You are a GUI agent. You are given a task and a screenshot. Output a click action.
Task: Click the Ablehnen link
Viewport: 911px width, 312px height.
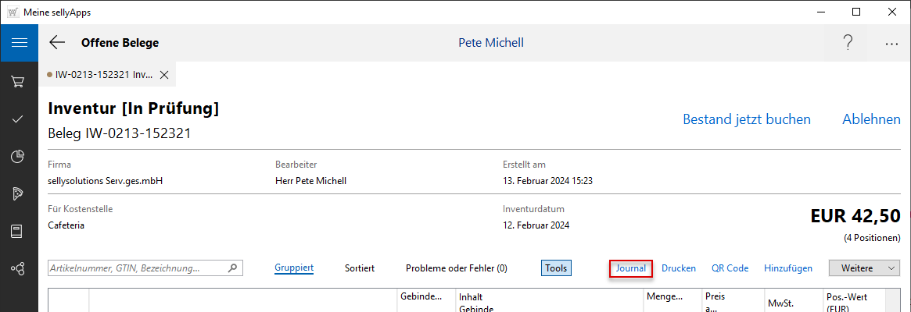tap(871, 119)
